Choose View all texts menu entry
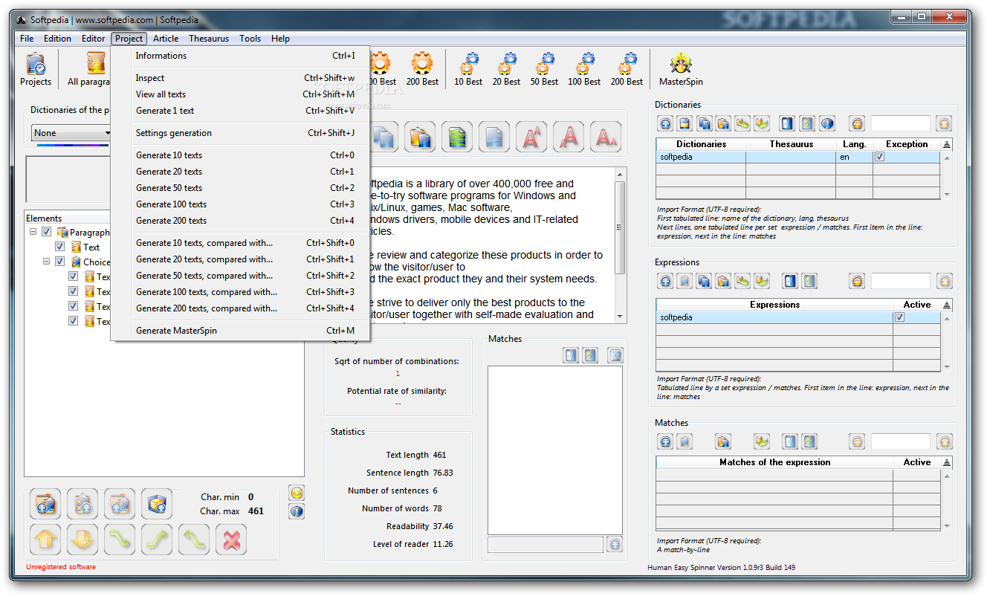The image size is (987, 596). click(x=242, y=94)
